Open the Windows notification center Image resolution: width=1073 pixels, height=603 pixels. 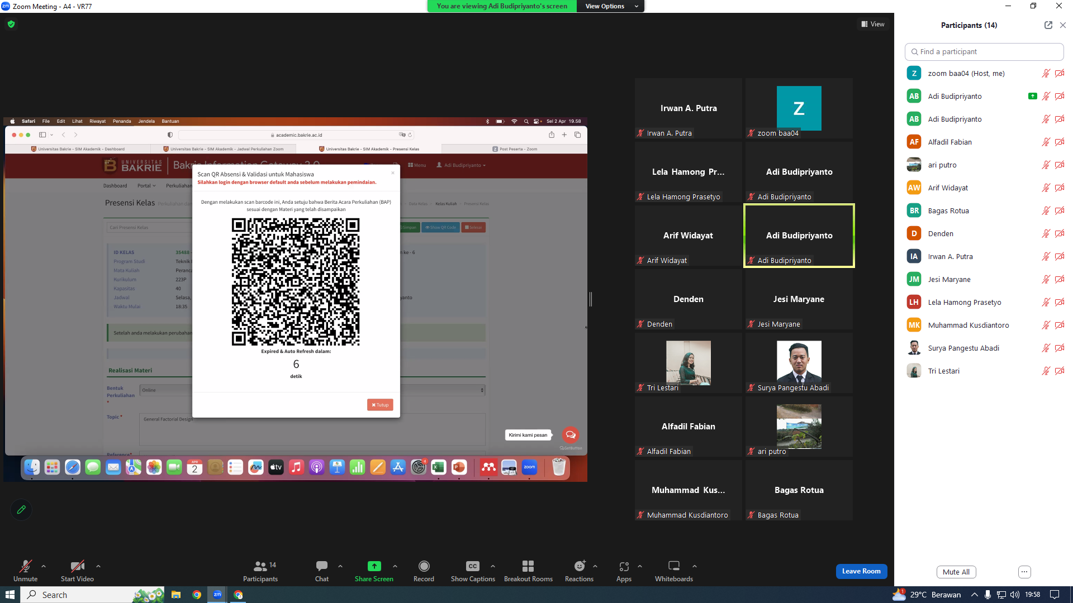(1055, 595)
